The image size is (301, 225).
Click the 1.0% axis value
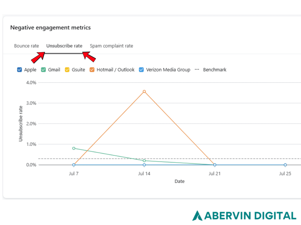[x=31, y=144]
